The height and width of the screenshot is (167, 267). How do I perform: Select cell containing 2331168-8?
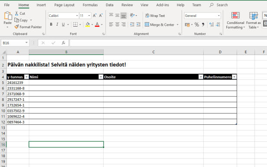pyautogui.click(x=18, y=88)
